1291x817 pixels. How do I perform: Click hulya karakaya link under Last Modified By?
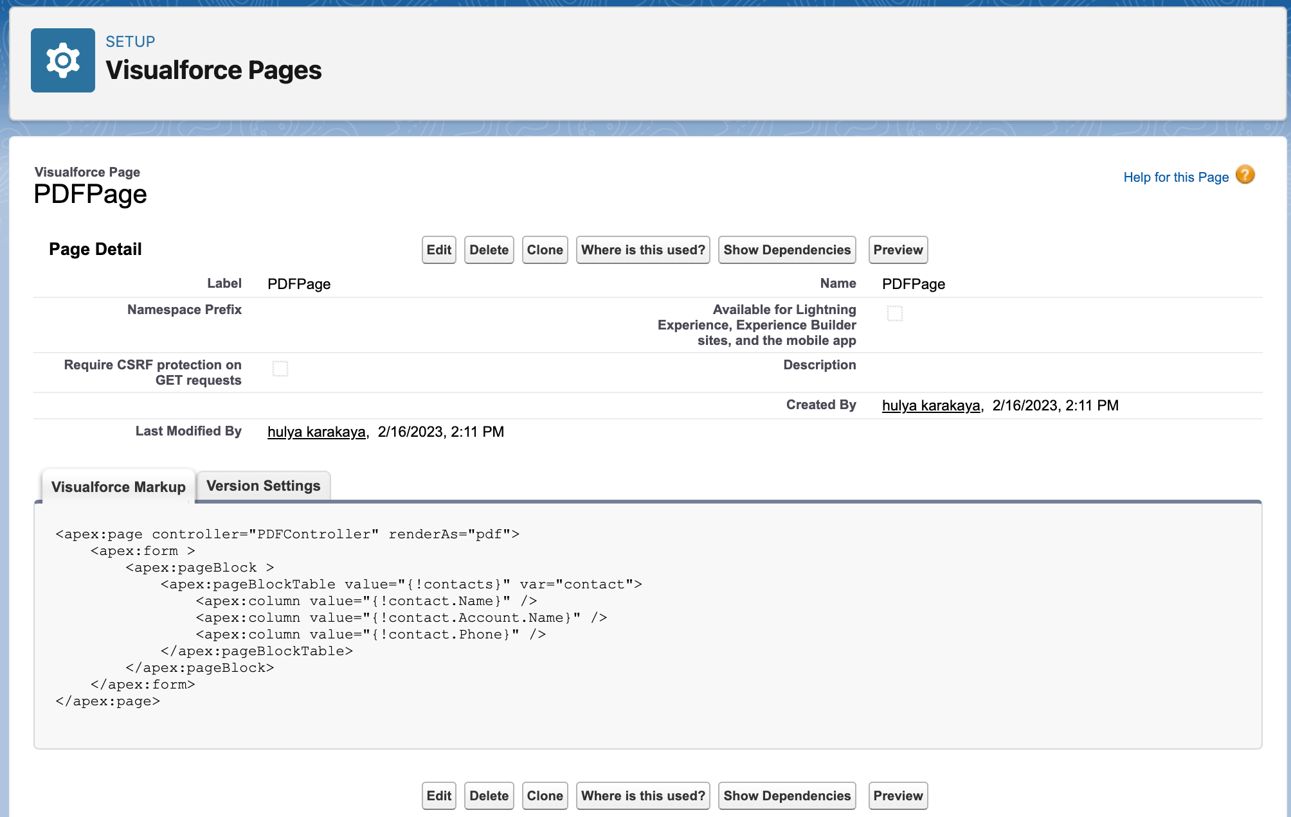click(x=315, y=432)
